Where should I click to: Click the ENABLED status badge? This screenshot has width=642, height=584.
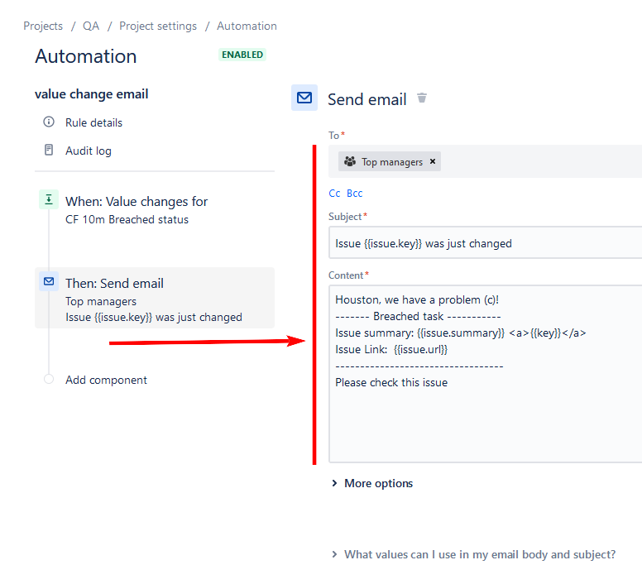pyautogui.click(x=242, y=55)
